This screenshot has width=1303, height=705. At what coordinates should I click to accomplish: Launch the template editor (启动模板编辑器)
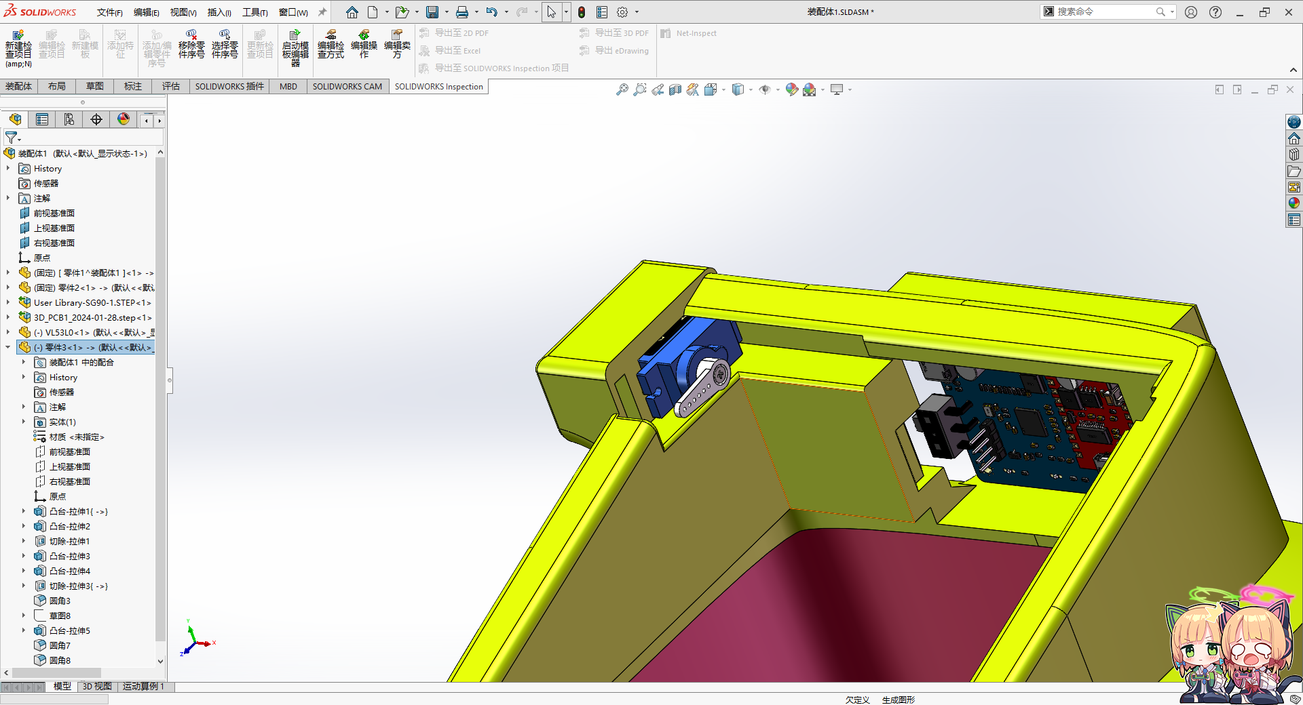[x=295, y=48]
